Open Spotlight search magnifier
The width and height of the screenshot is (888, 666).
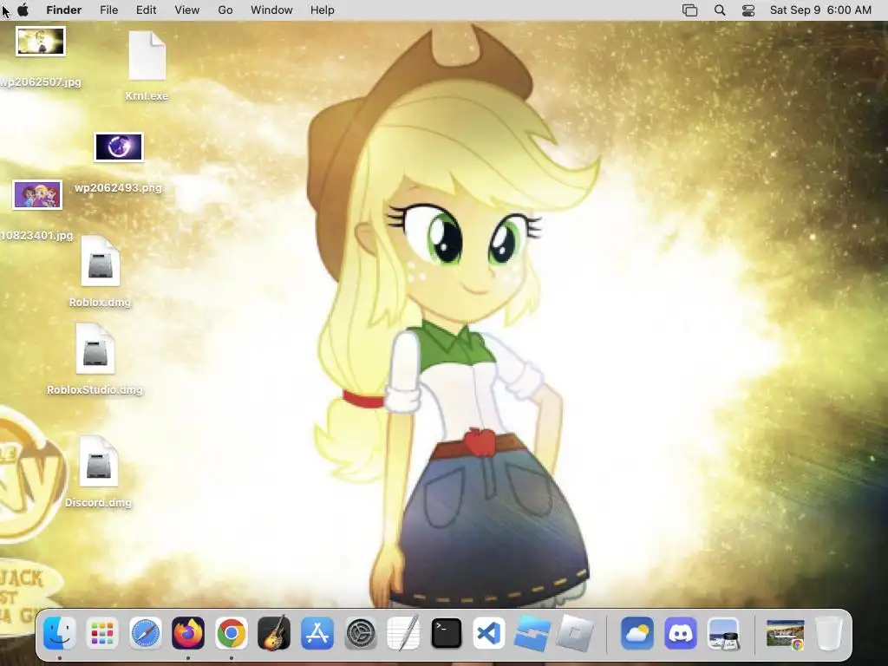(x=720, y=10)
